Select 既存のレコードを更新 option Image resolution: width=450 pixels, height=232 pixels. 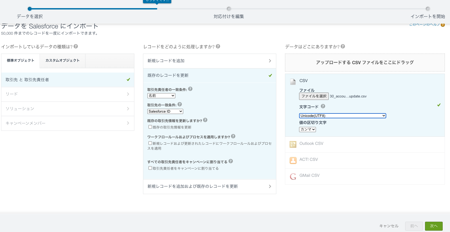210,76
